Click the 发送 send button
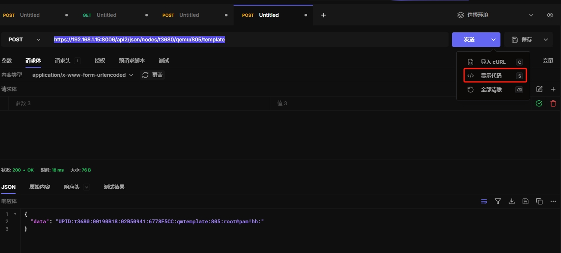 click(469, 40)
